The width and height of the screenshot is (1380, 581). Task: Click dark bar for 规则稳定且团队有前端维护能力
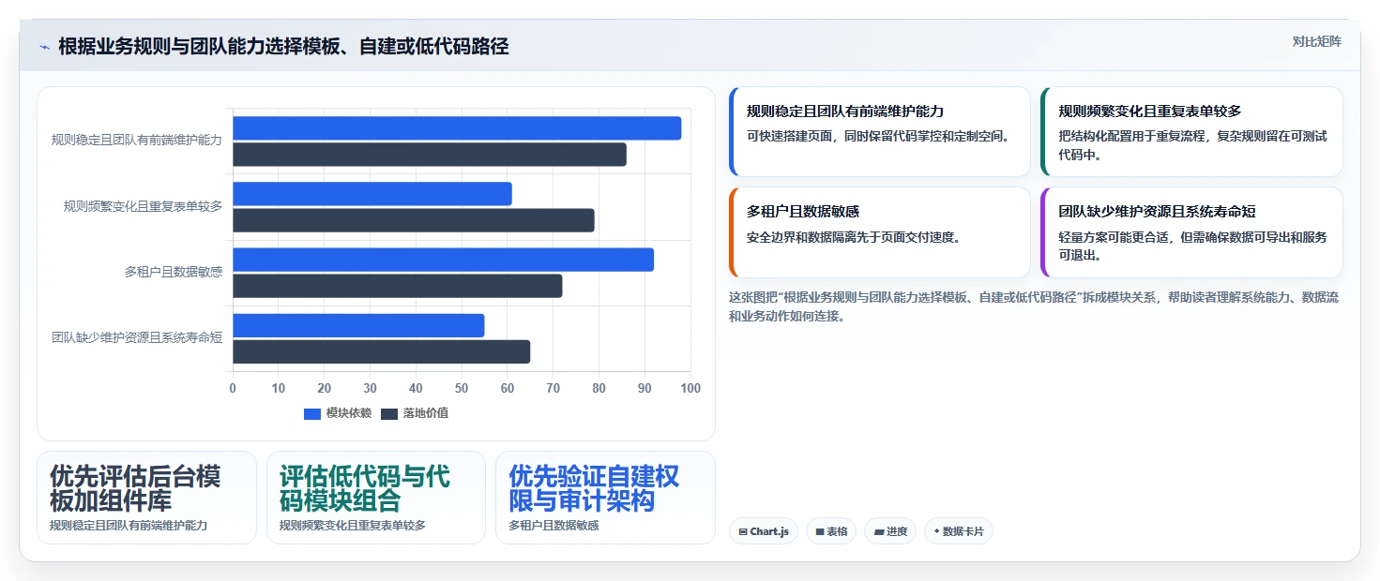pyautogui.click(x=430, y=155)
